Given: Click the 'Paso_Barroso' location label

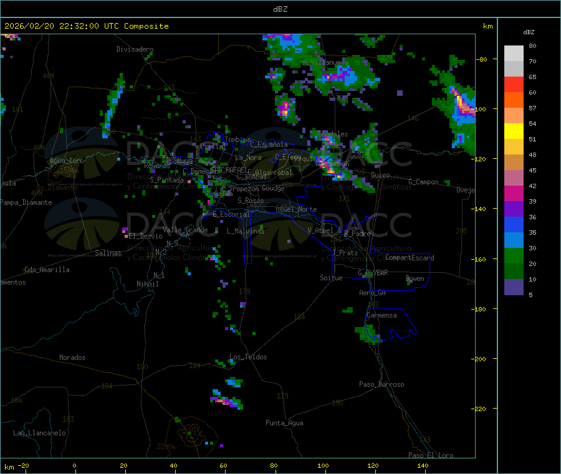Looking at the screenshot, I should (x=381, y=384).
